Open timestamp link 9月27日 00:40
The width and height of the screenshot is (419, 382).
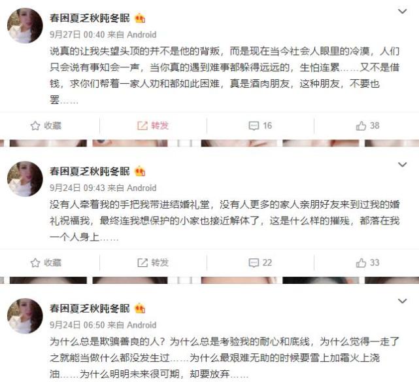pos(77,35)
